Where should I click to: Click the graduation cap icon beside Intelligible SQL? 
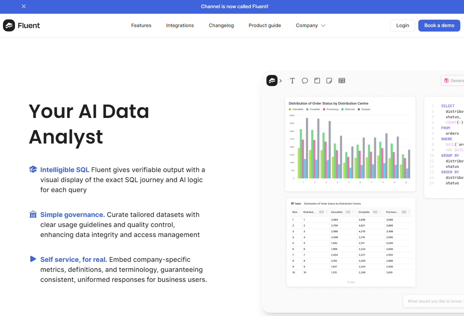point(33,169)
